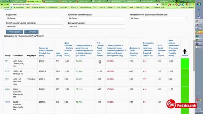
Task: Select the premium value 599.32%
Action: [x=110, y=61]
